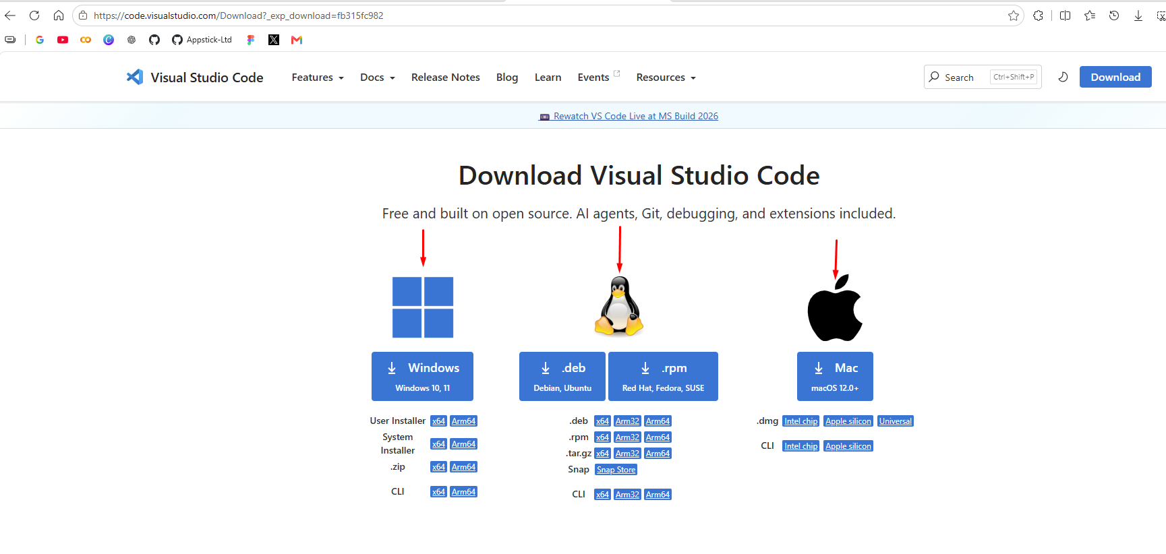
Task: Click the Linux penguin image
Action: (x=619, y=306)
